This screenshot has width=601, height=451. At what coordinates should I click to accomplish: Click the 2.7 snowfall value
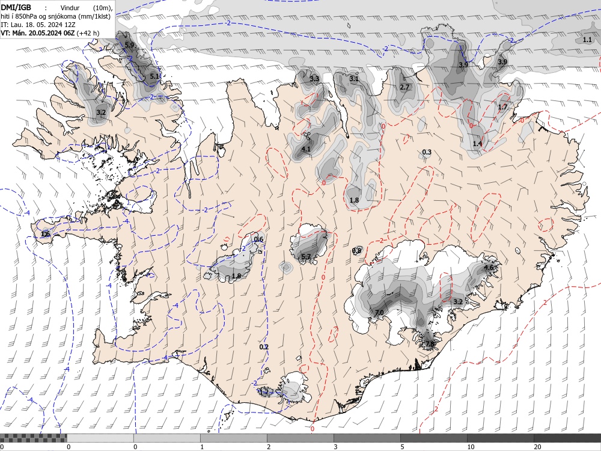click(x=404, y=87)
